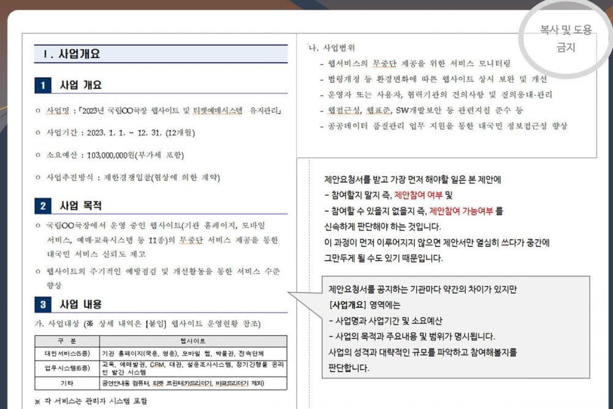Select the '업무시스템(6종)' table cell
The height and width of the screenshot is (409, 613).
point(67,368)
